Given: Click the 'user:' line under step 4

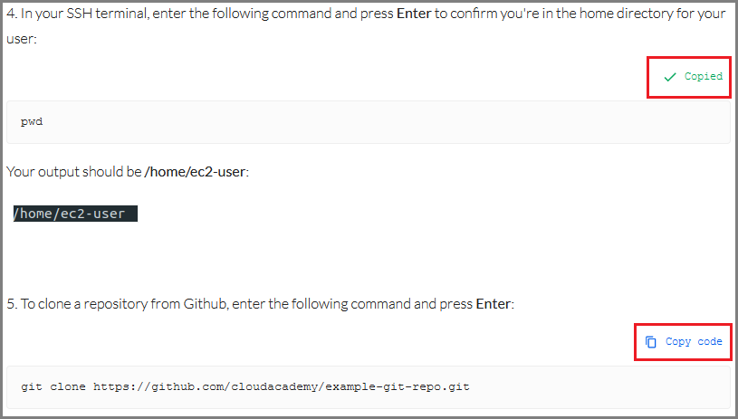Looking at the screenshot, I should 22,39.
